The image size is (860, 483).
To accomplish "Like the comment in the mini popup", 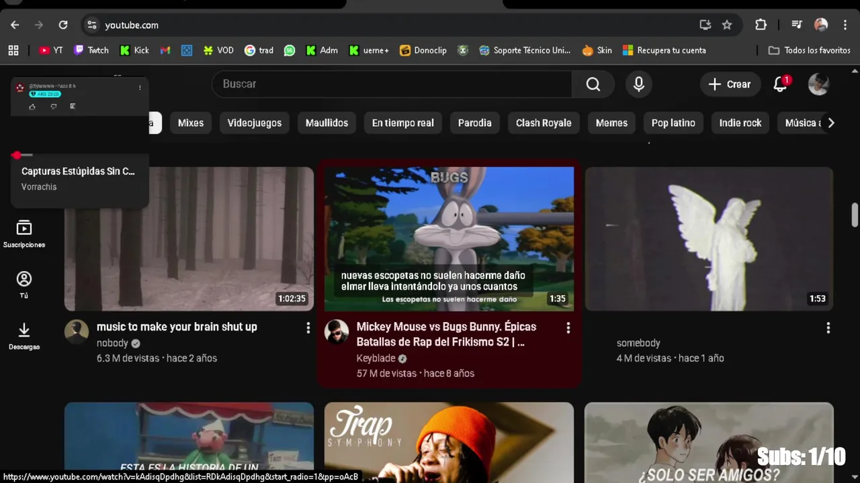I will pyautogui.click(x=32, y=106).
